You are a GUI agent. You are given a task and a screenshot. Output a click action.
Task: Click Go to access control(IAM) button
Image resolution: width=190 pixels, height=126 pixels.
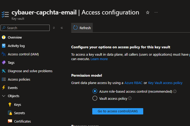point(118,111)
